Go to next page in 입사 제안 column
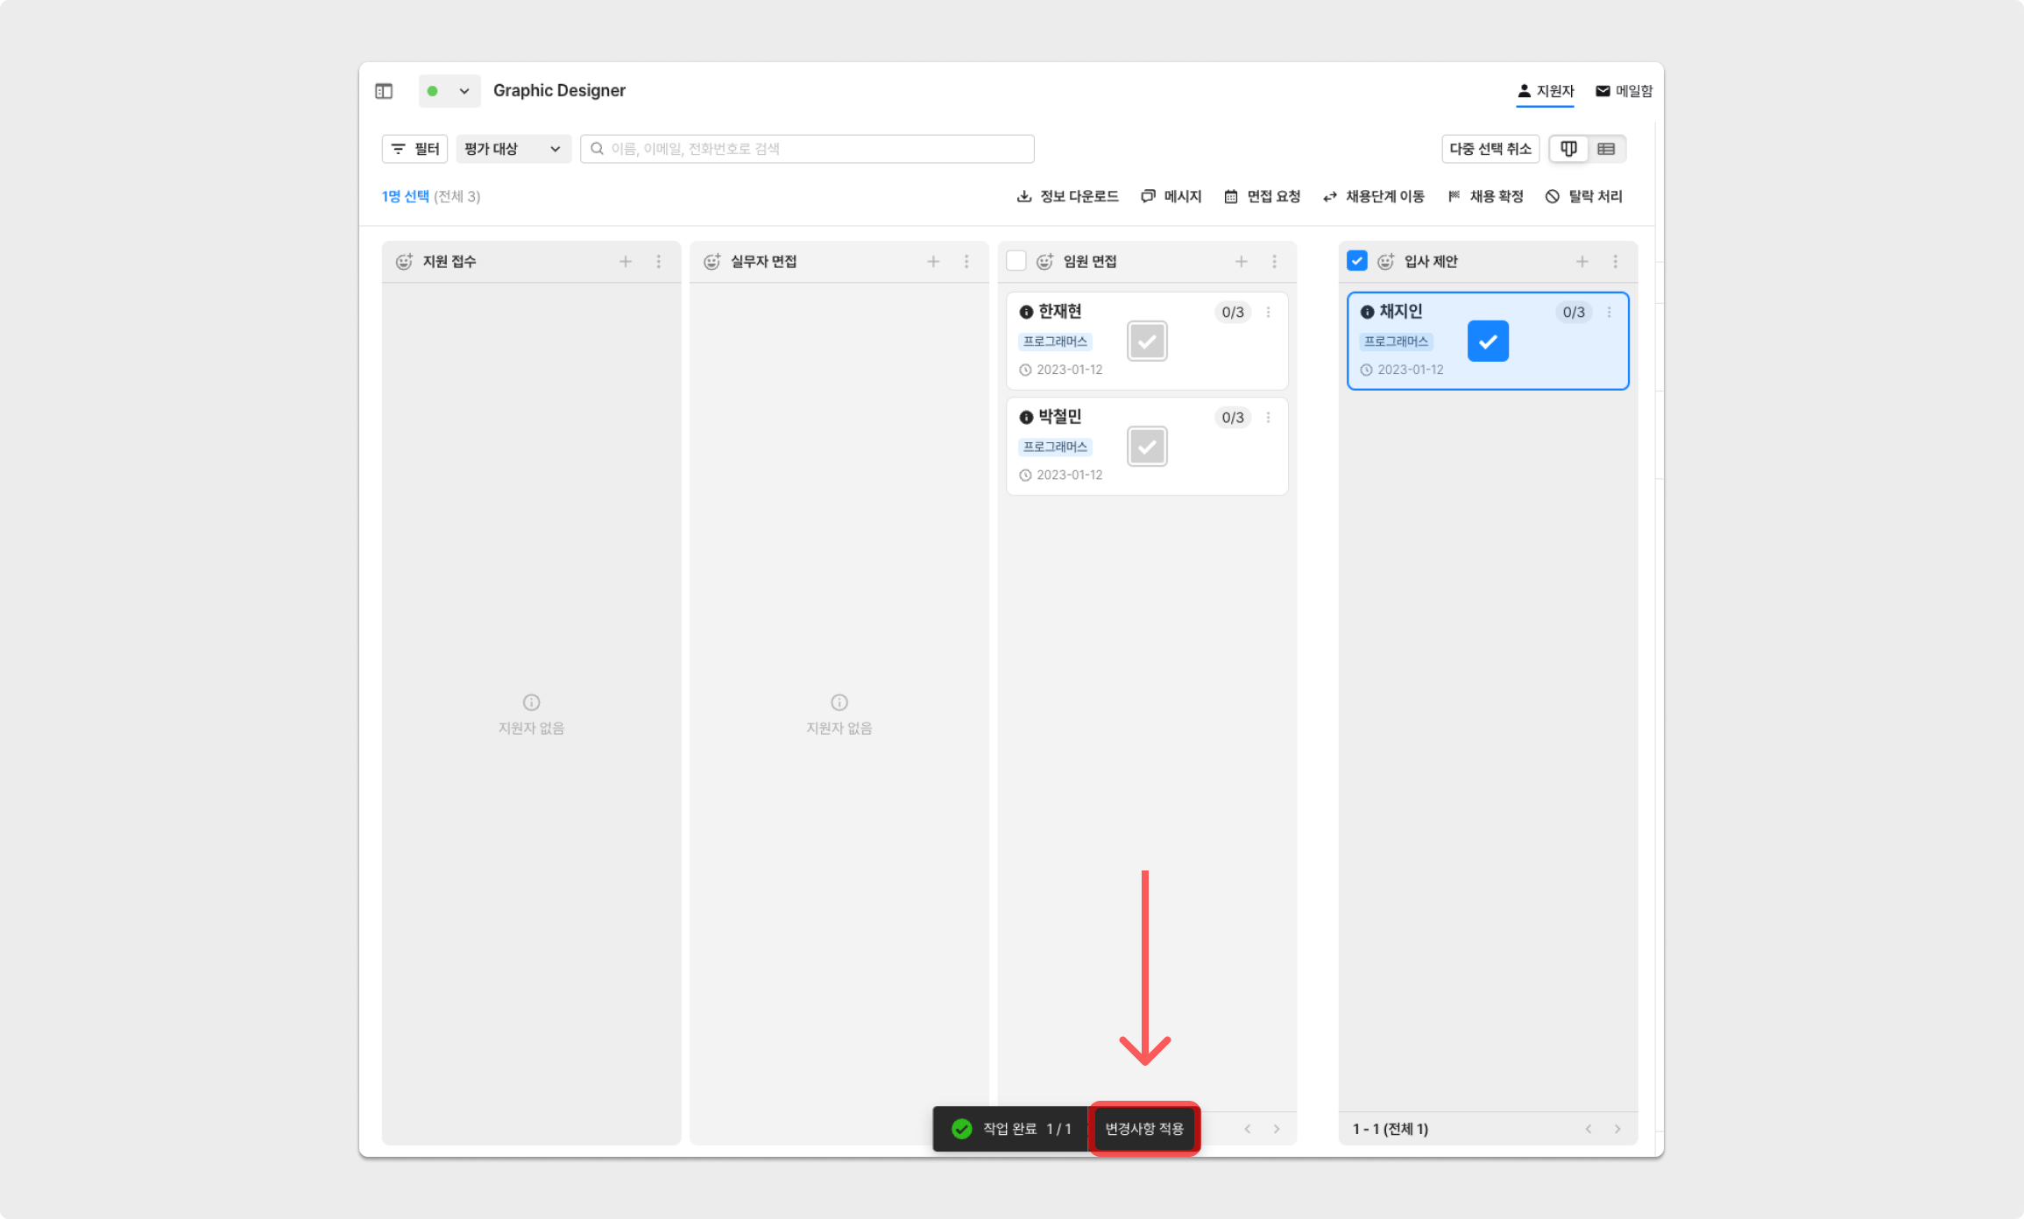This screenshot has height=1219, width=2024. pyautogui.click(x=1617, y=1129)
